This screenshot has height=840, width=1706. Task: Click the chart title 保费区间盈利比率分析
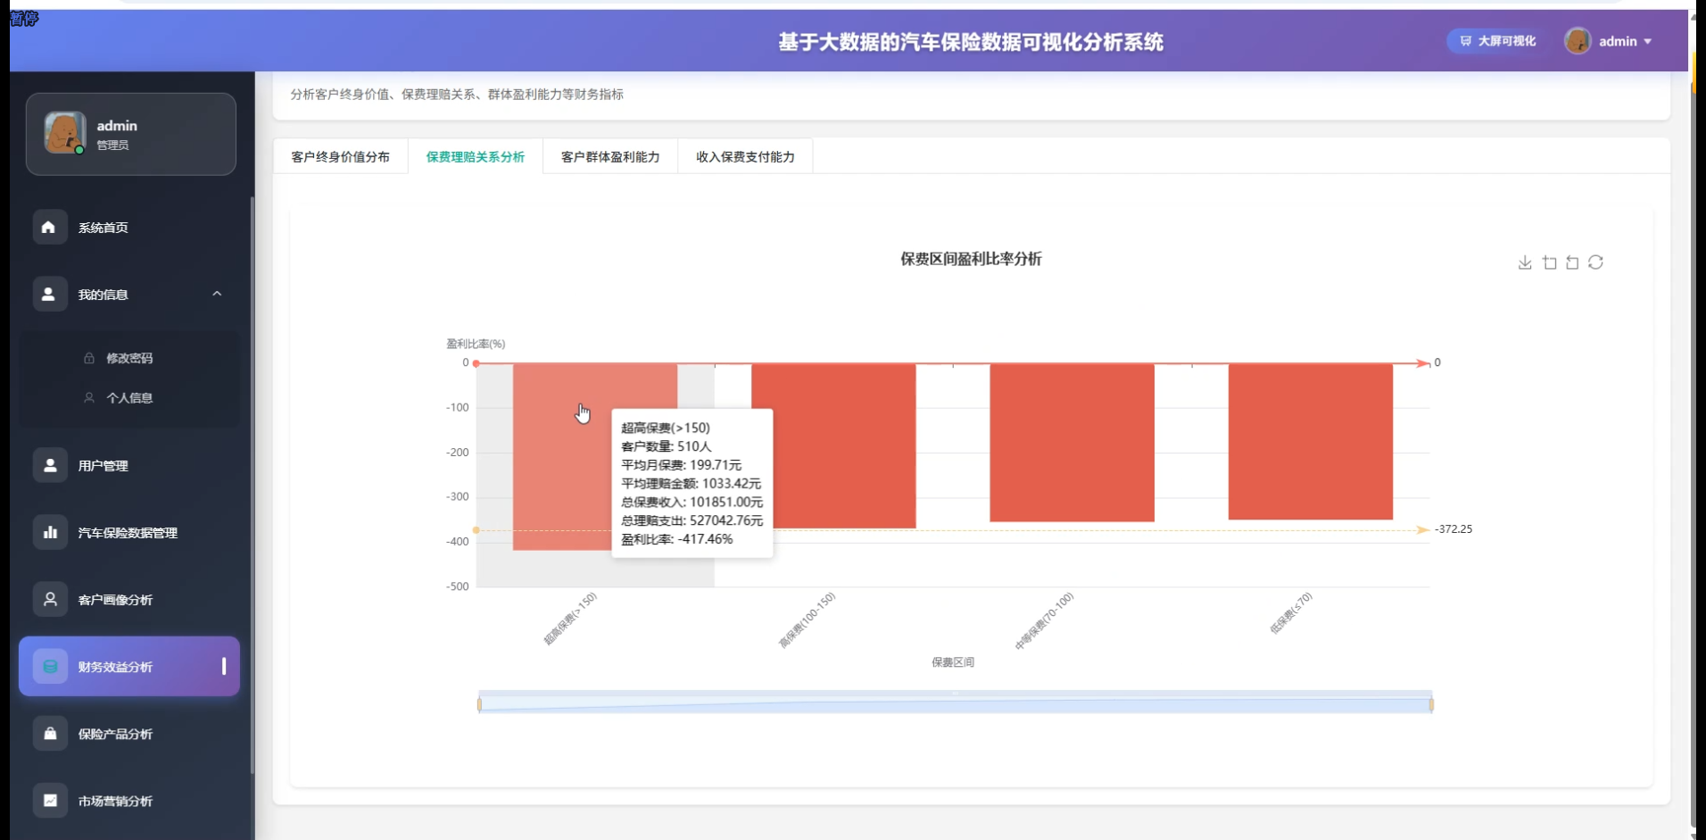coord(971,259)
